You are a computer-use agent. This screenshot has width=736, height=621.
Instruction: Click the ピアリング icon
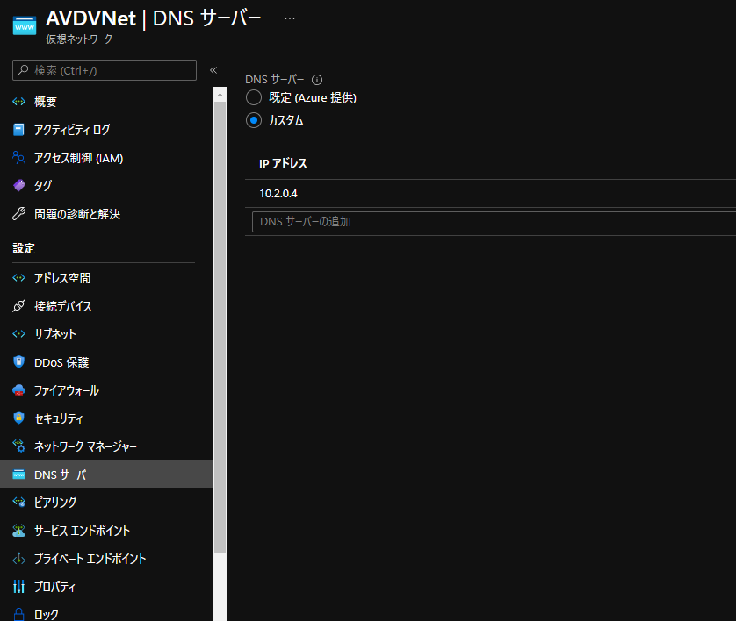[x=18, y=502]
